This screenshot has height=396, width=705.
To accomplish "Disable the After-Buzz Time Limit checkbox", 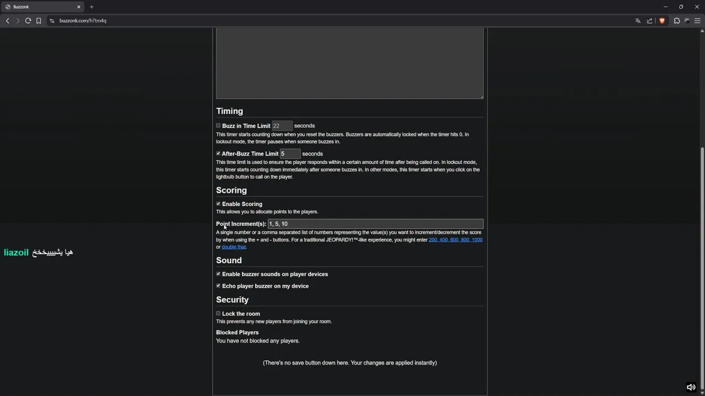I will (x=218, y=153).
